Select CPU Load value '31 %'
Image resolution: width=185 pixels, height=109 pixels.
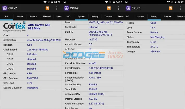29,83
